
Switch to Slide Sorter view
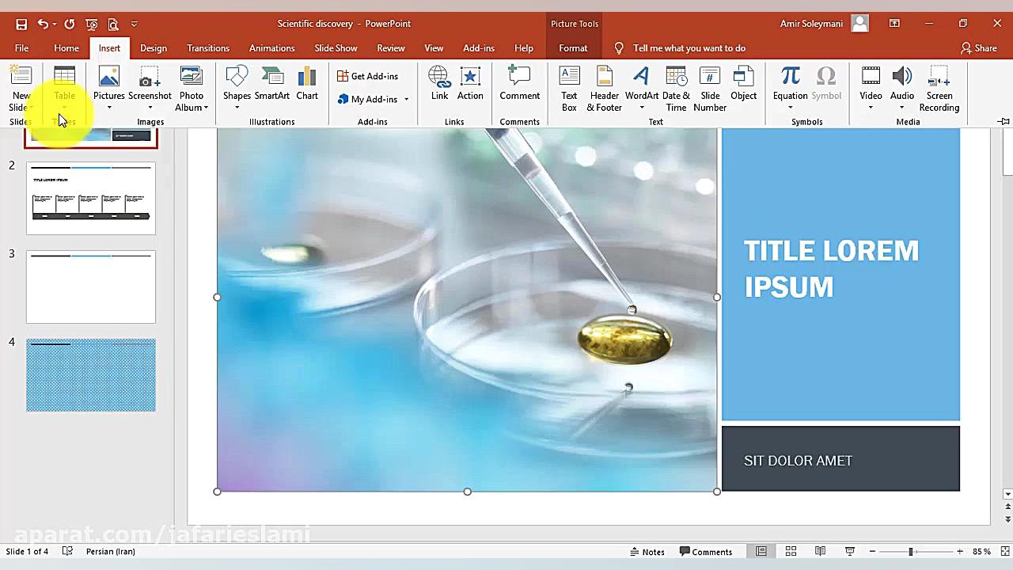(791, 552)
